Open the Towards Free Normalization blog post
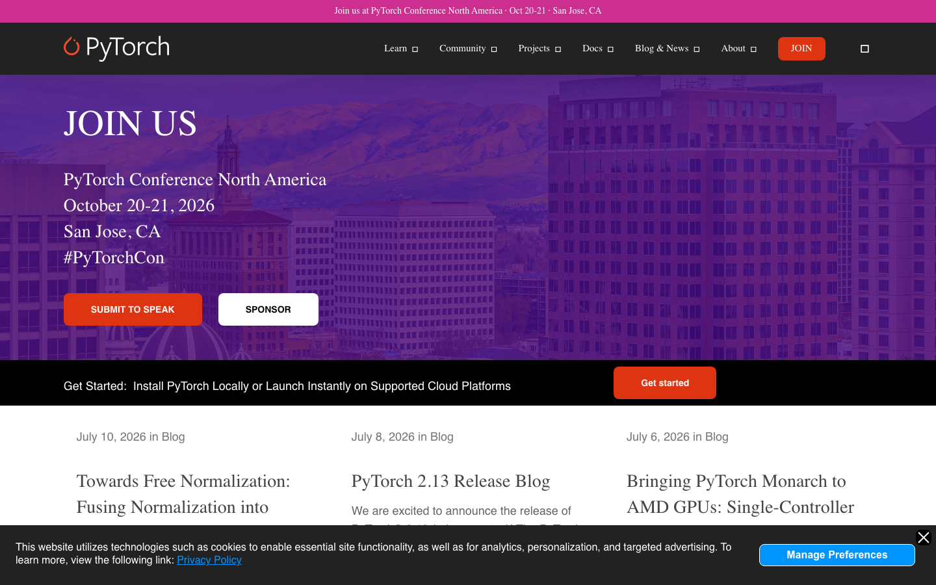This screenshot has height=585, width=936. click(183, 494)
